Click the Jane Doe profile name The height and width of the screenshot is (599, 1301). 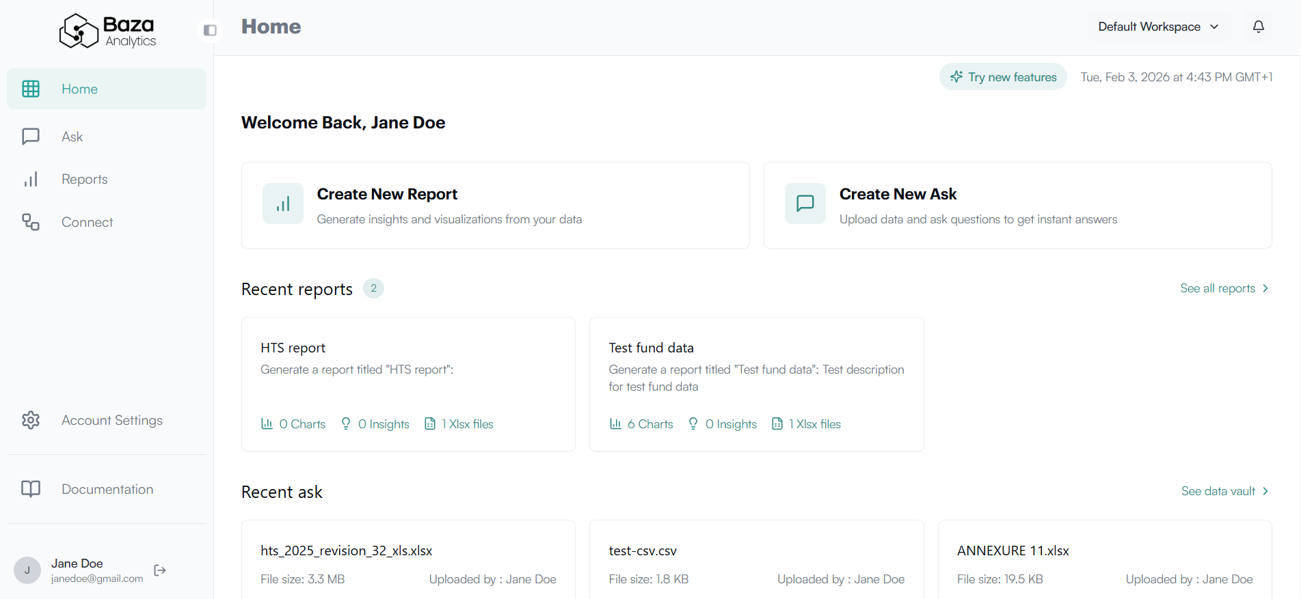click(77, 563)
